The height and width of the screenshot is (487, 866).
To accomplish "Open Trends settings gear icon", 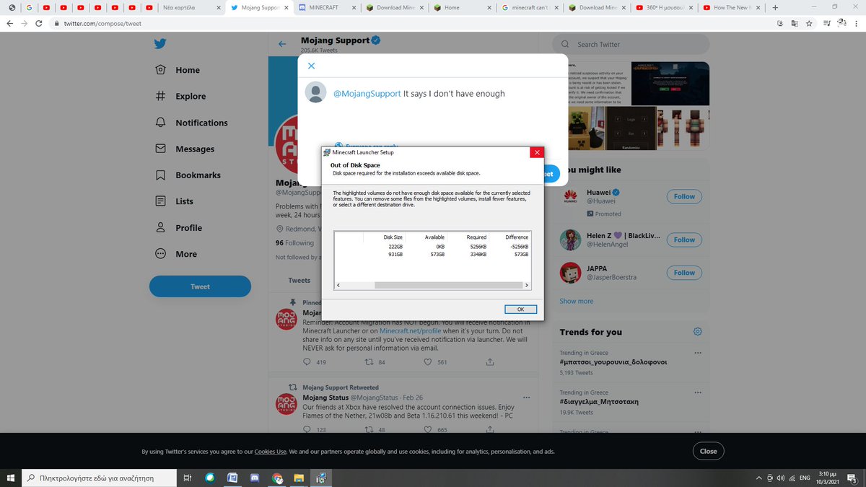I will coord(697,332).
